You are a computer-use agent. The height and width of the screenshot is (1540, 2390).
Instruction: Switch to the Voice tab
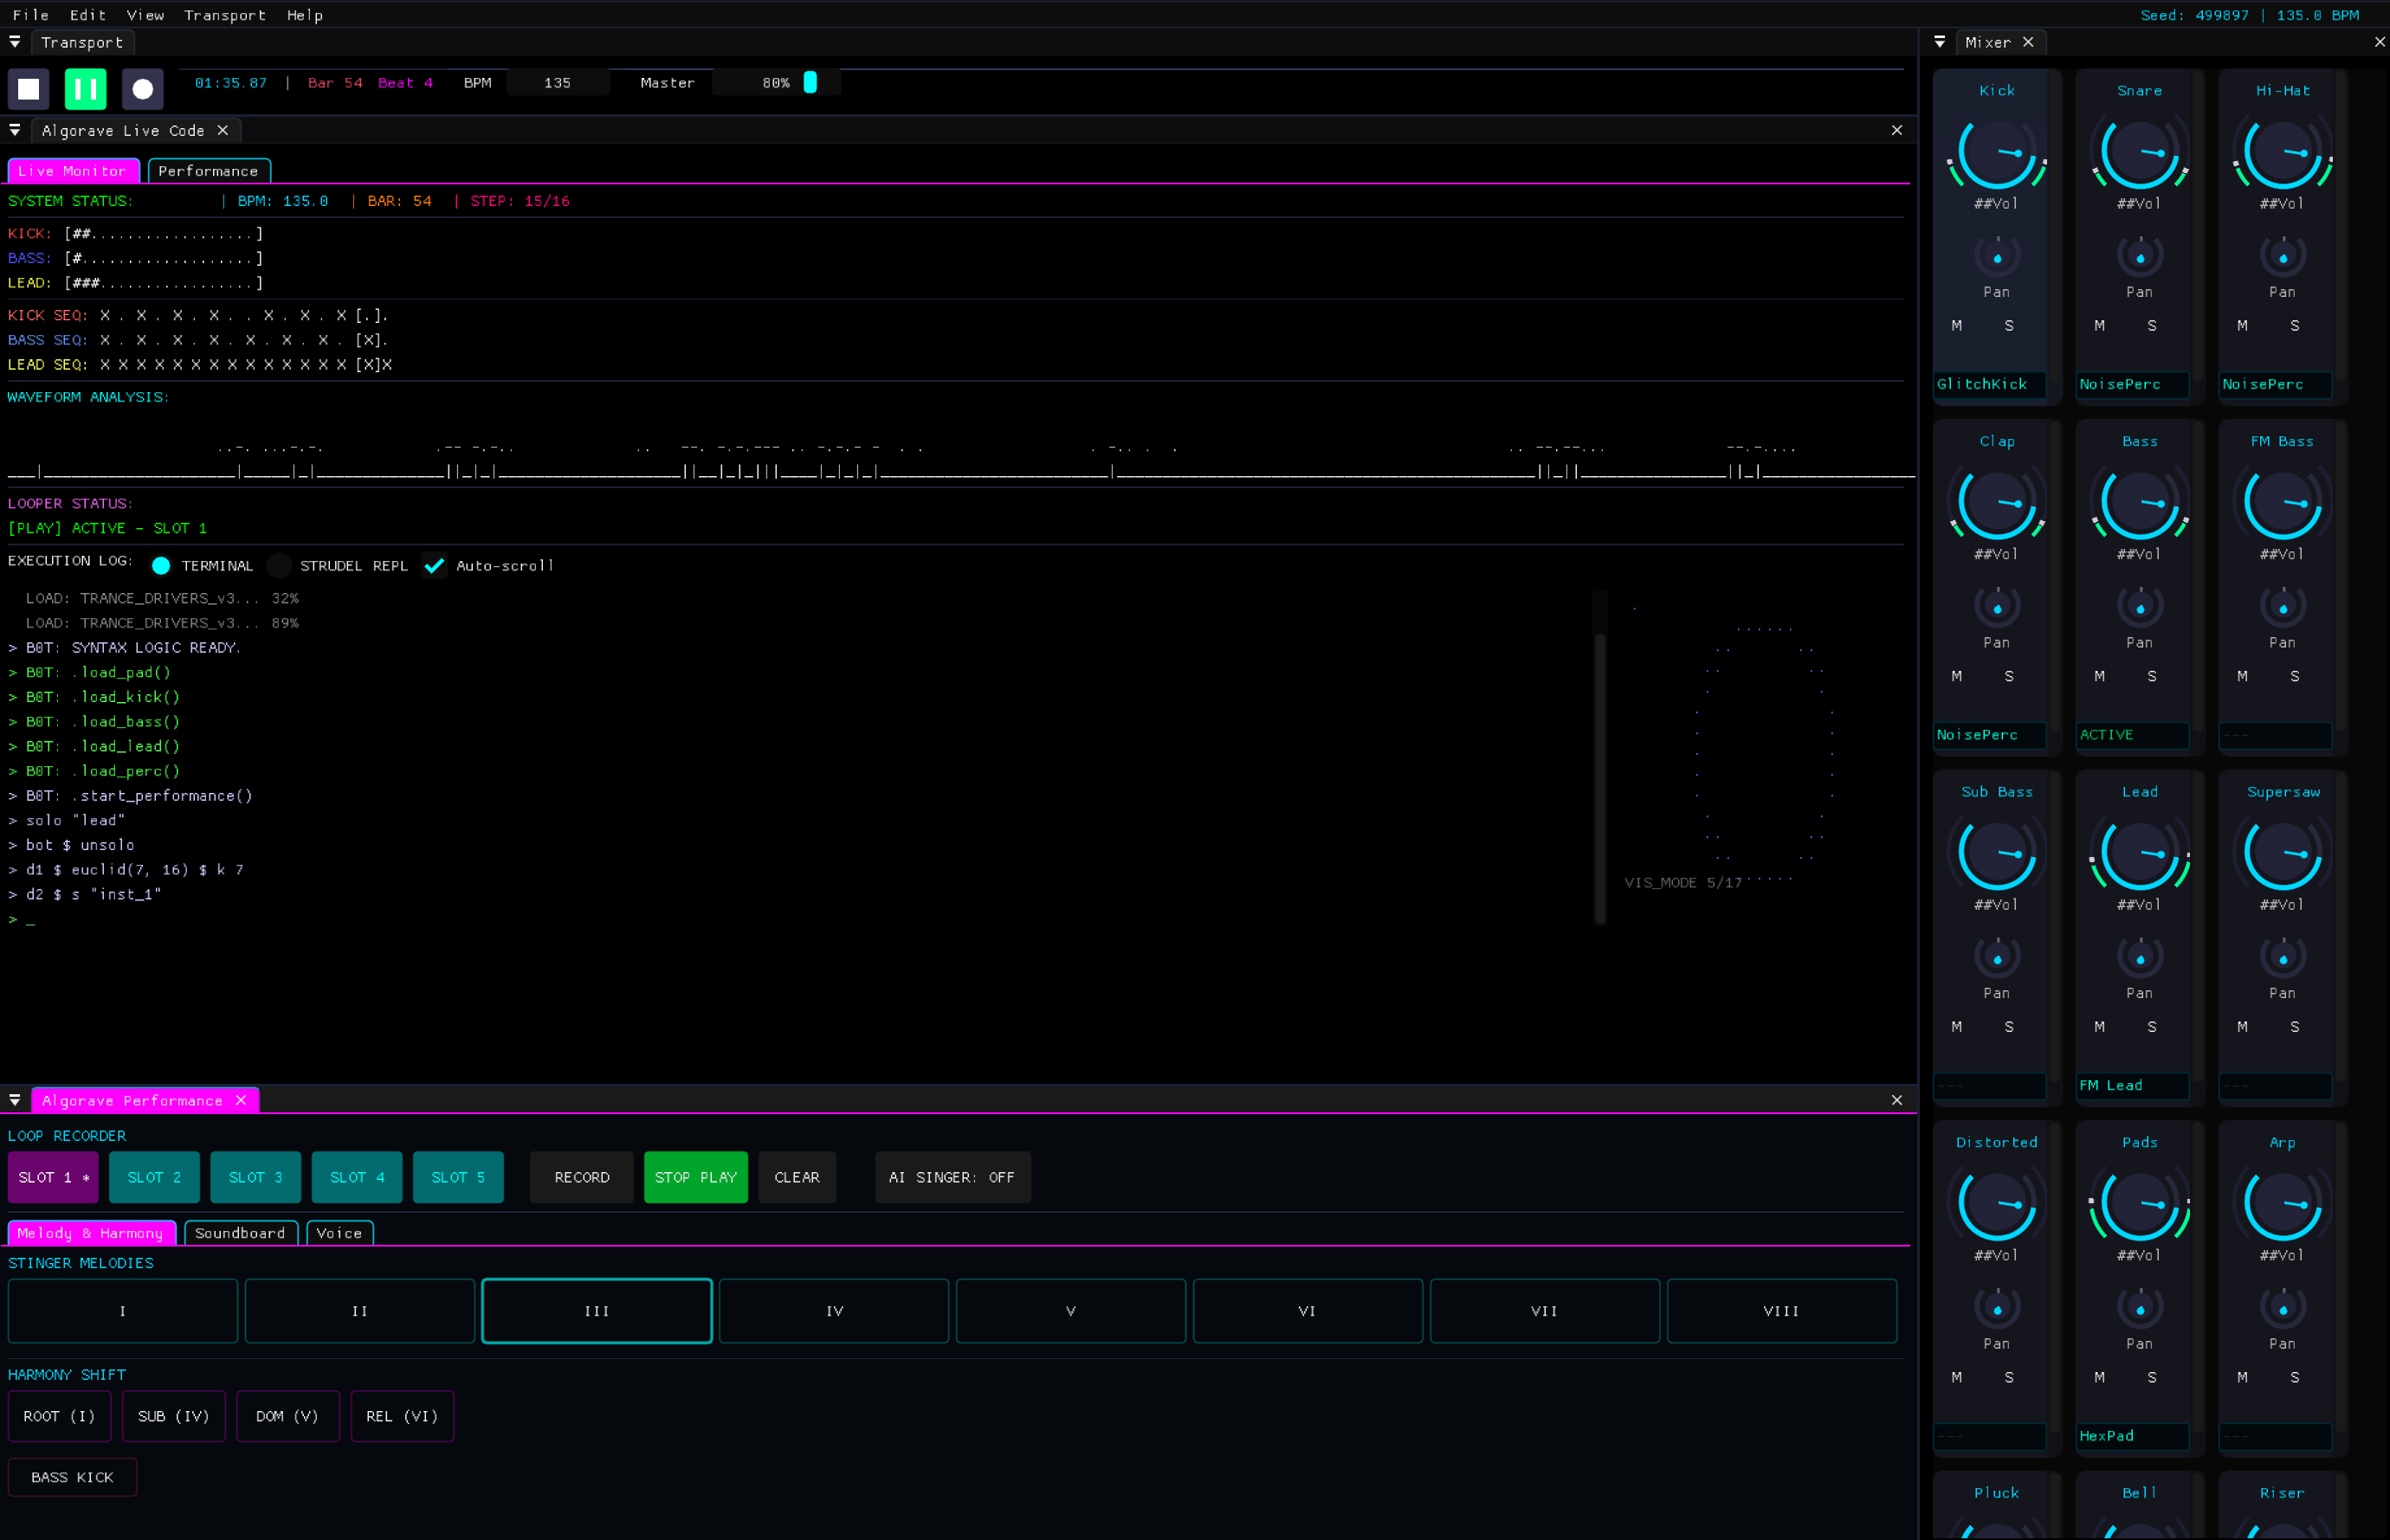[339, 1233]
